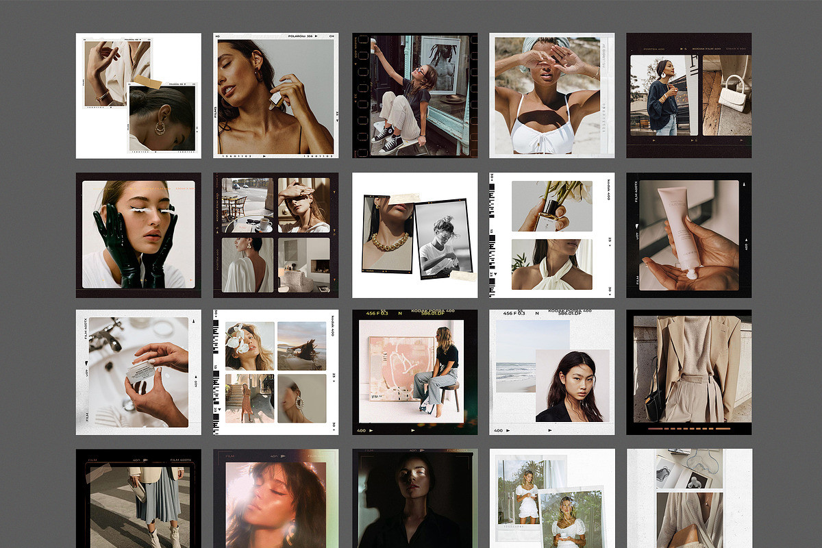822x548 pixels.
Task: Open sunlit woman with closed eyes template
Action: point(276,499)
